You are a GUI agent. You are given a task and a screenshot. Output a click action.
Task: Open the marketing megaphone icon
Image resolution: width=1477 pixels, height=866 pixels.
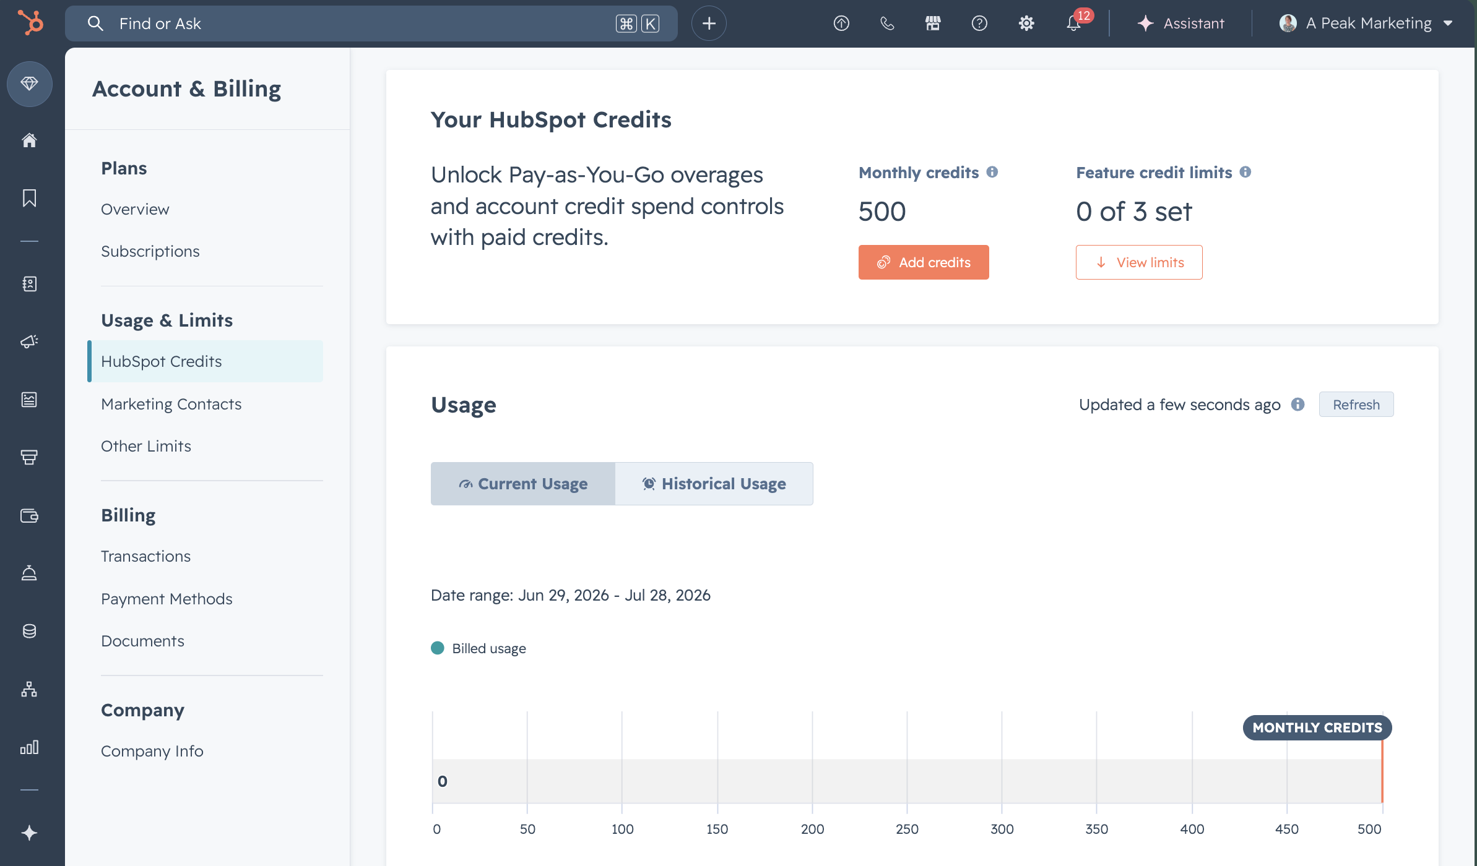29,341
